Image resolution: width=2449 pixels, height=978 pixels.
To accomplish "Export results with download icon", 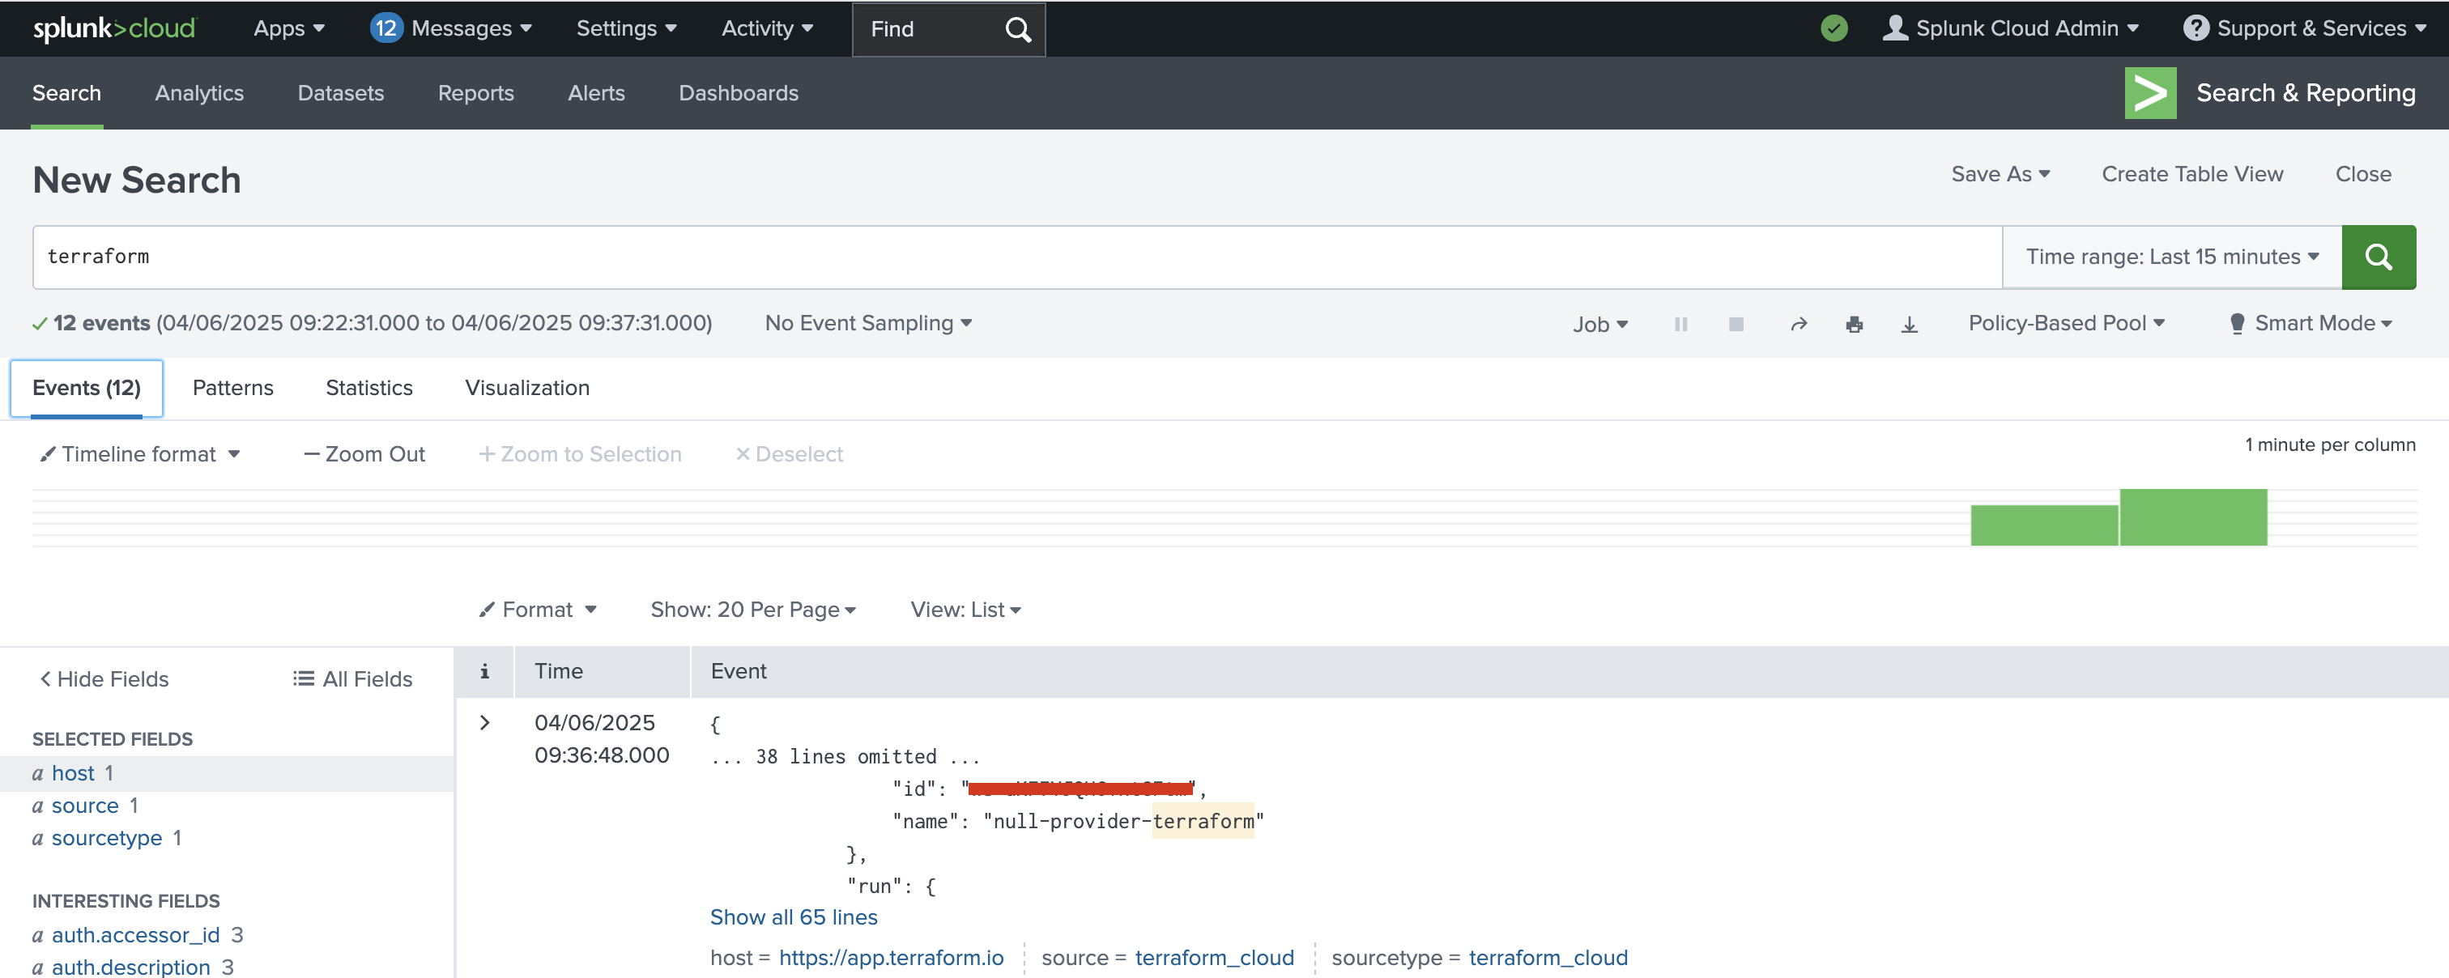I will (1908, 324).
